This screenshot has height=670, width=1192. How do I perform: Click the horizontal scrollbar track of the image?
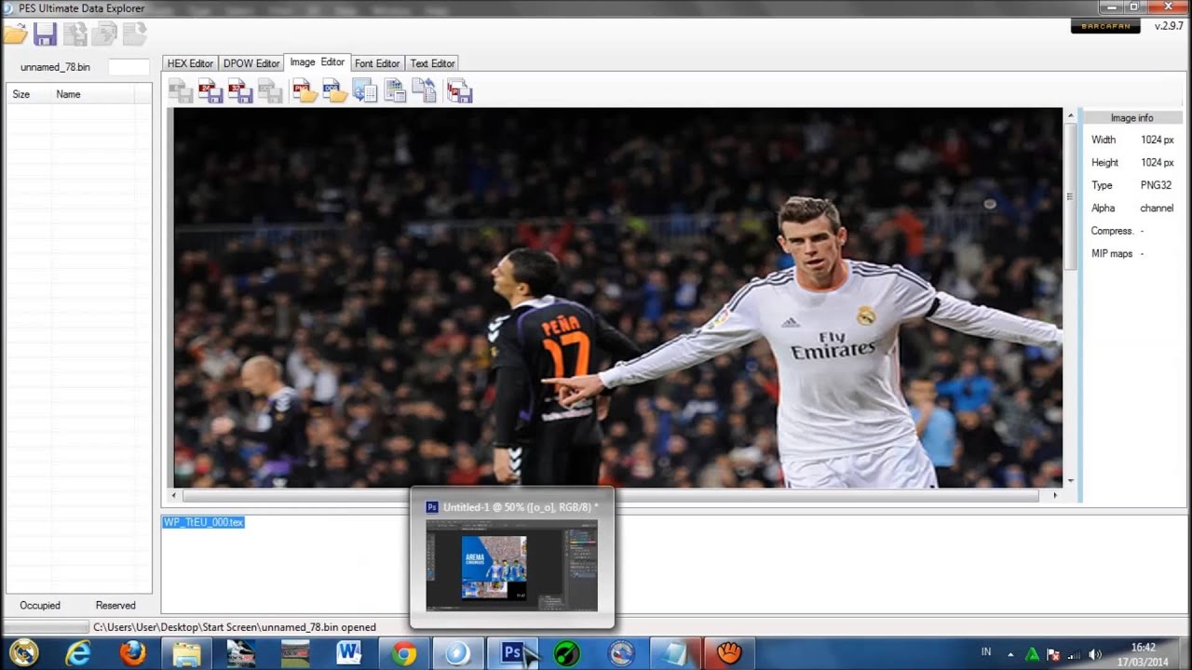point(611,496)
